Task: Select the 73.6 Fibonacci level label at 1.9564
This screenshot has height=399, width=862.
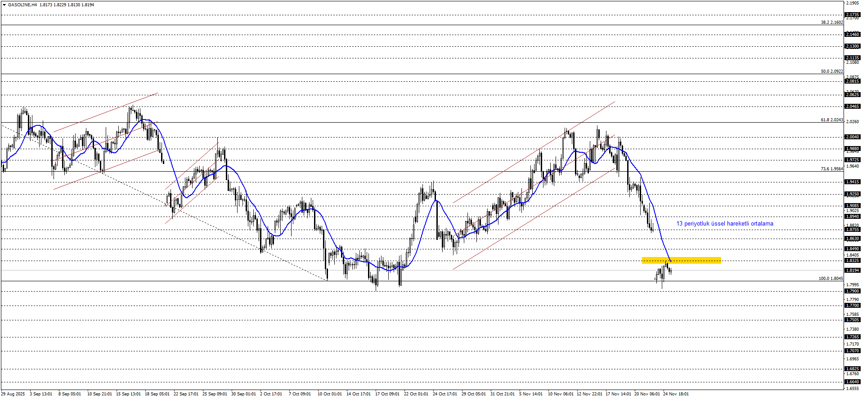Action: pyautogui.click(x=831, y=169)
